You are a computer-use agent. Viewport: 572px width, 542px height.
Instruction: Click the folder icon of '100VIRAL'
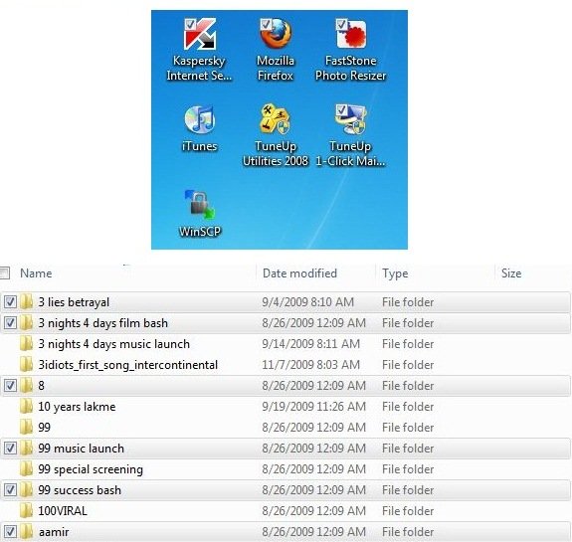[26, 511]
